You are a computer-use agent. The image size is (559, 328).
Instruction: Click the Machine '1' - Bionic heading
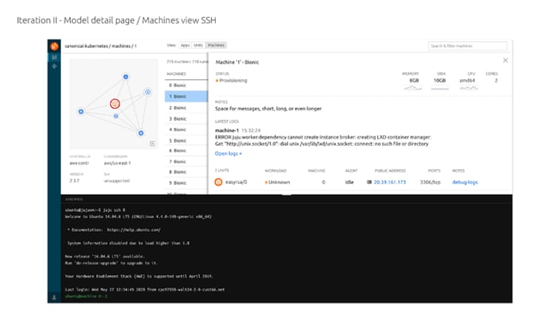[237, 62]
